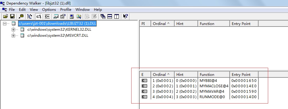Sort exports by Ordinal column header
The image size is (288, 109).
coord(163,75)
